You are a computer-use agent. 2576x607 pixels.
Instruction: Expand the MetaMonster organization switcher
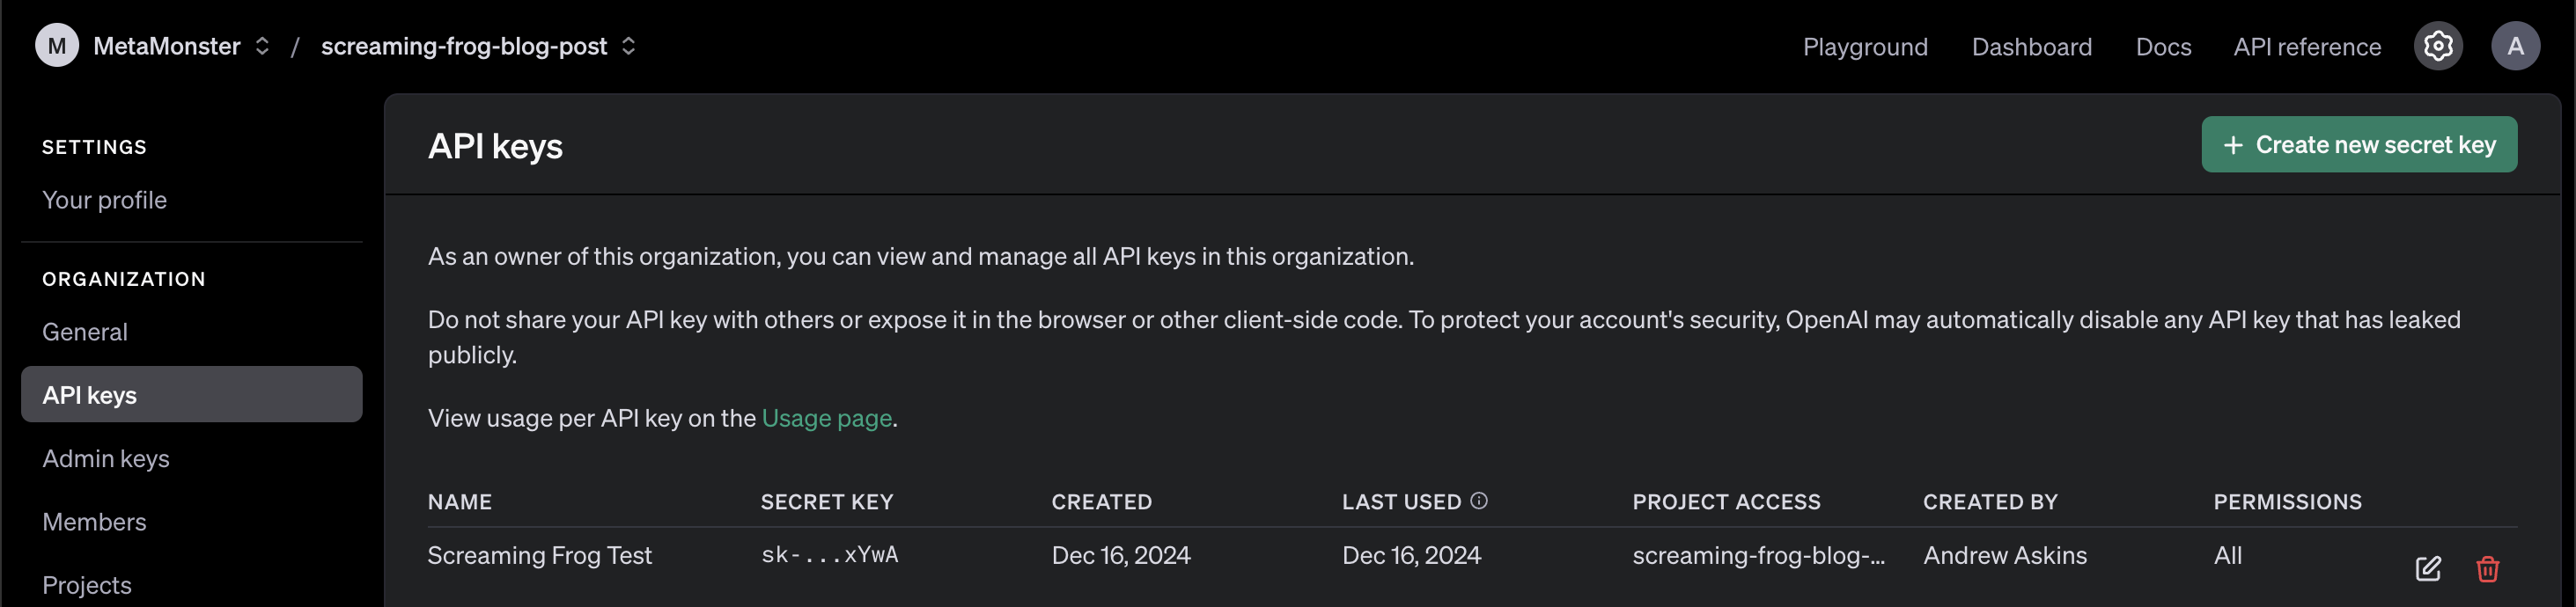tap(262, 46)
